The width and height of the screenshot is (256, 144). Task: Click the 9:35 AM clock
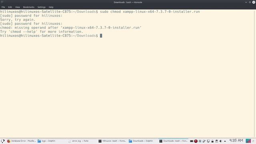click(x=236, y=140)
